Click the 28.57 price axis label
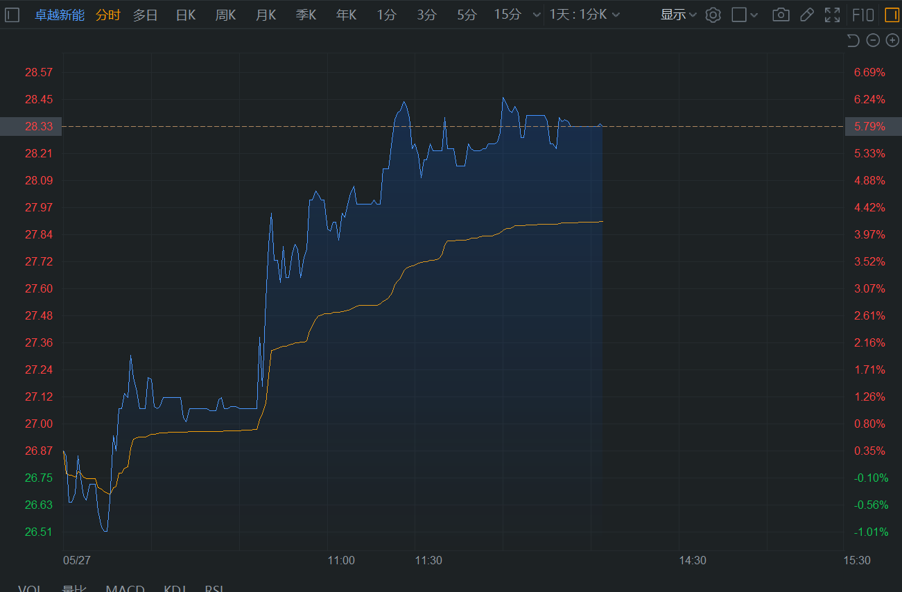The height and width of the screenshot is (592, 902). tap(39, 72)
